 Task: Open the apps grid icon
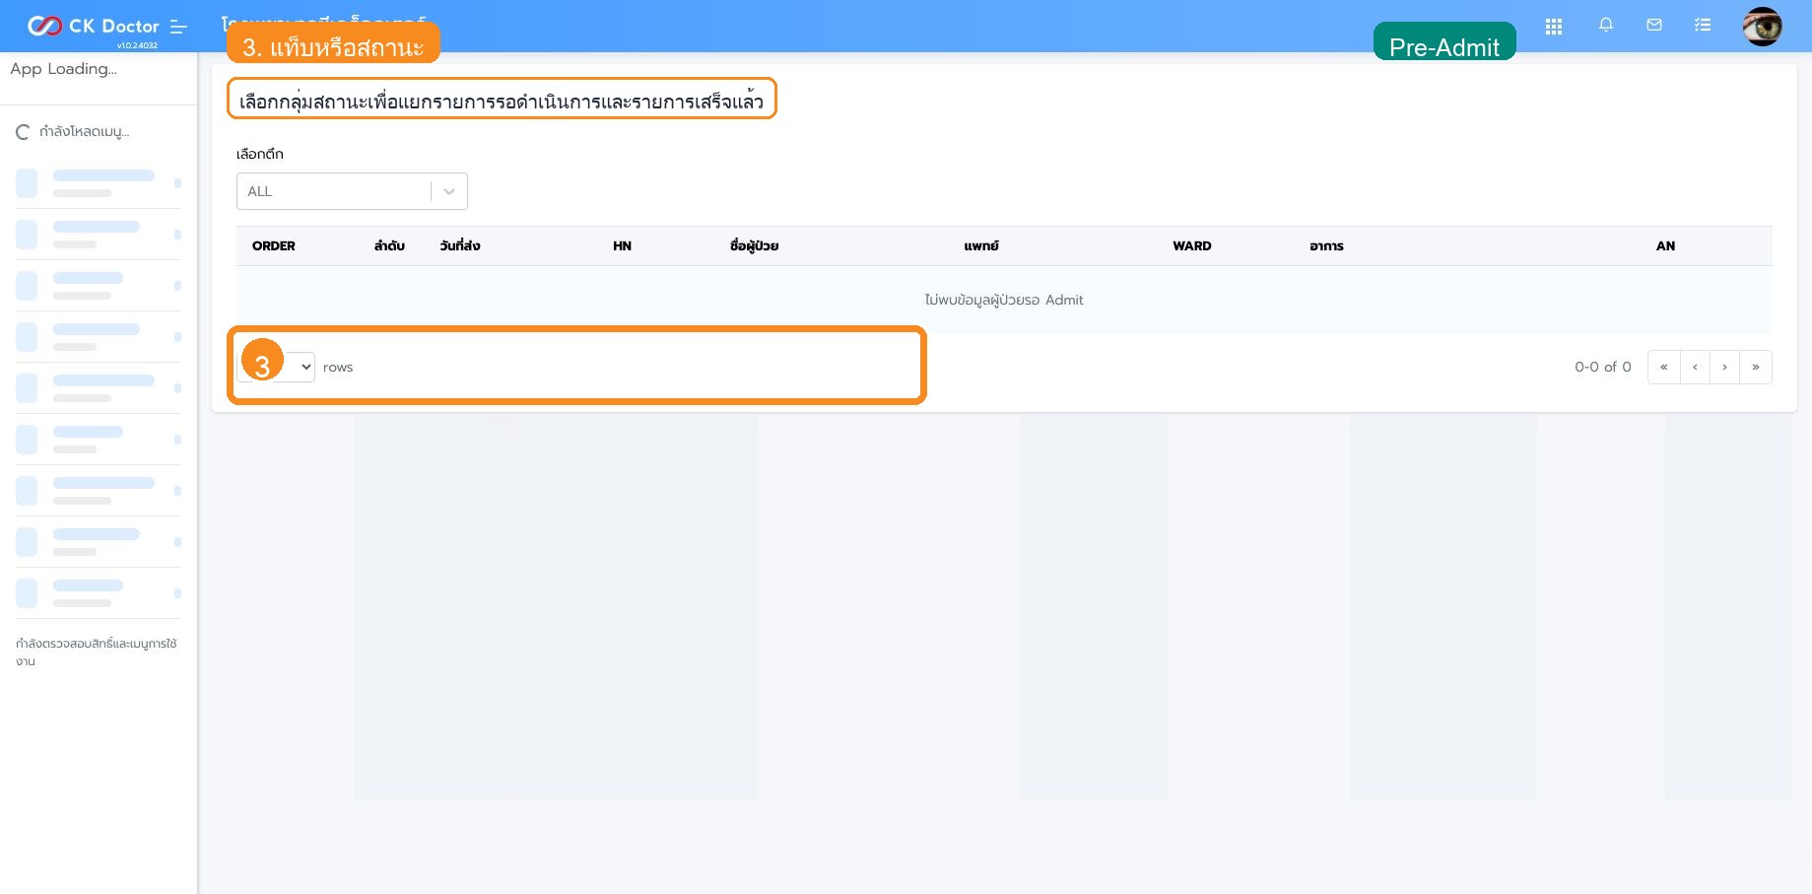coord(1554,27)
